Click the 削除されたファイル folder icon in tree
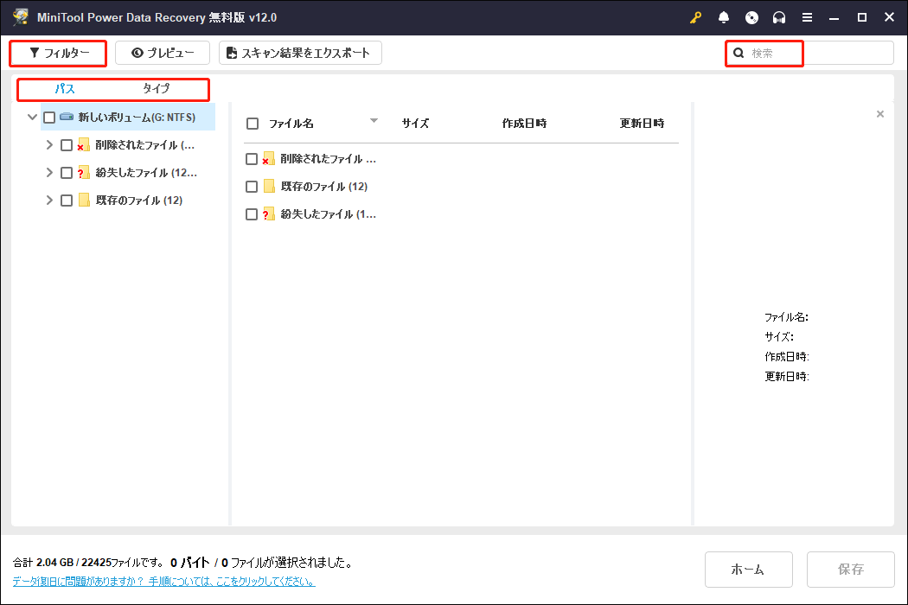The width and height of the screenshot is (908, 605). (83, 144)
